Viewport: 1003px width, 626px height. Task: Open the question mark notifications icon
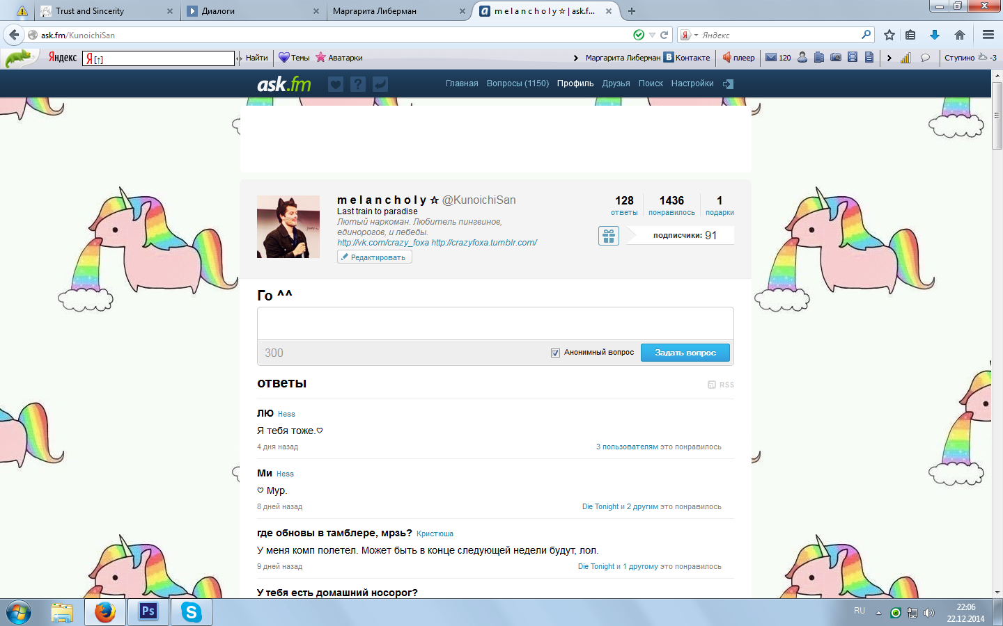tap(358, 84)
